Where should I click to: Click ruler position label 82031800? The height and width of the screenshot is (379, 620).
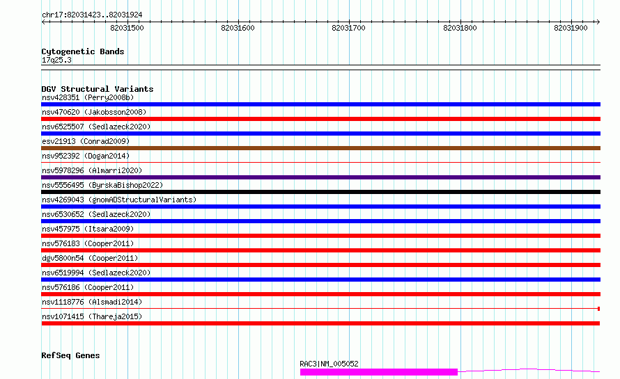tap(460, 28)
